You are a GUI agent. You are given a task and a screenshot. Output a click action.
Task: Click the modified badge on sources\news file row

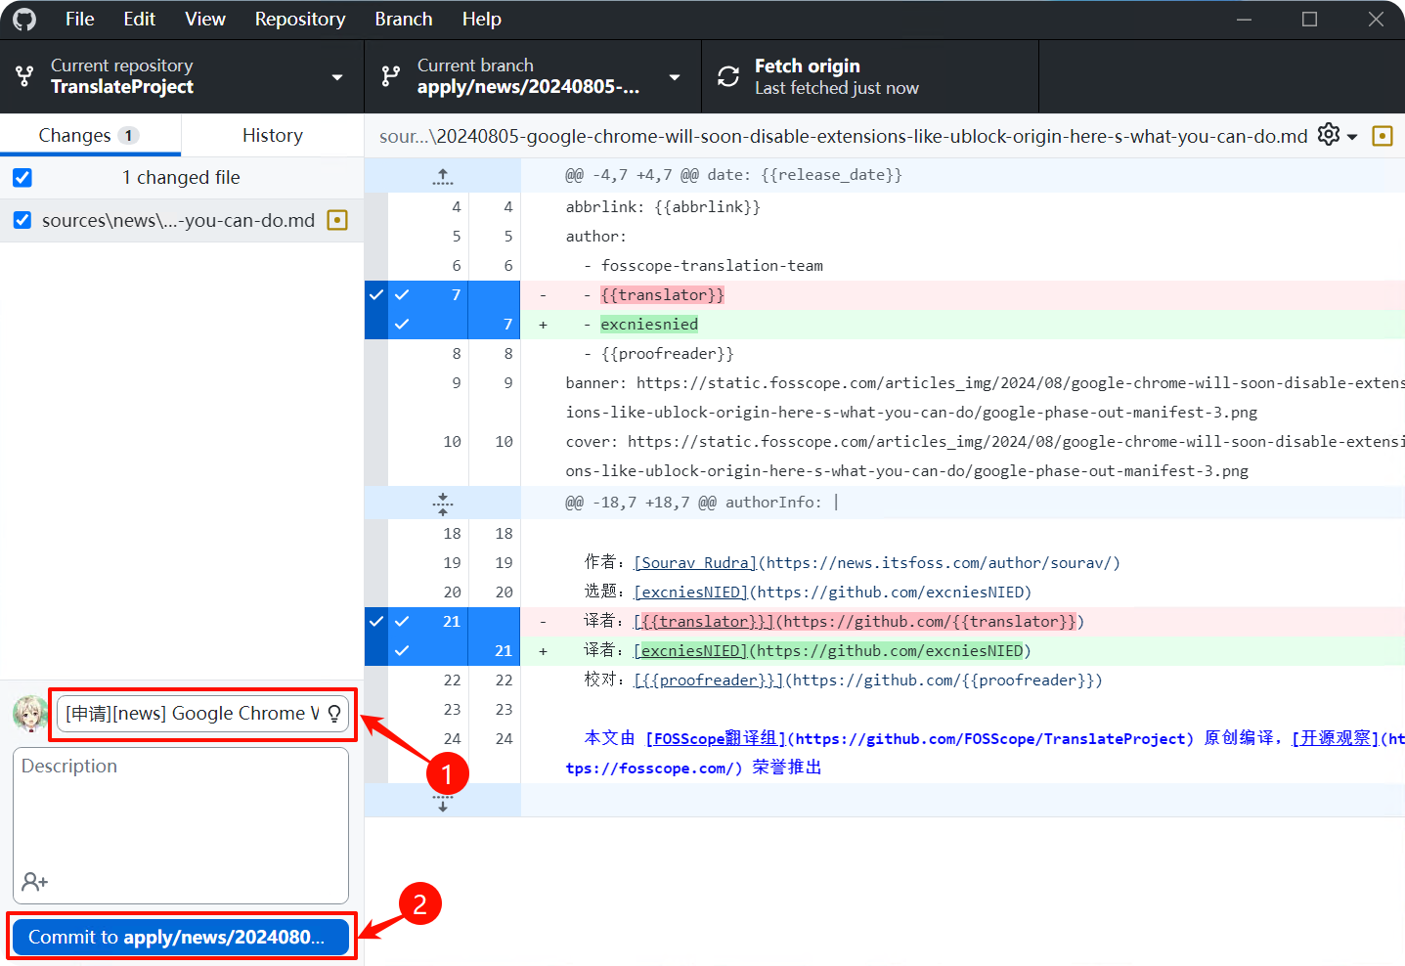click(x=337, y=220)
